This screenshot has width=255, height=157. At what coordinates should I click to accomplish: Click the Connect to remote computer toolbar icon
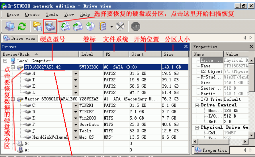[x=10, y=26]
